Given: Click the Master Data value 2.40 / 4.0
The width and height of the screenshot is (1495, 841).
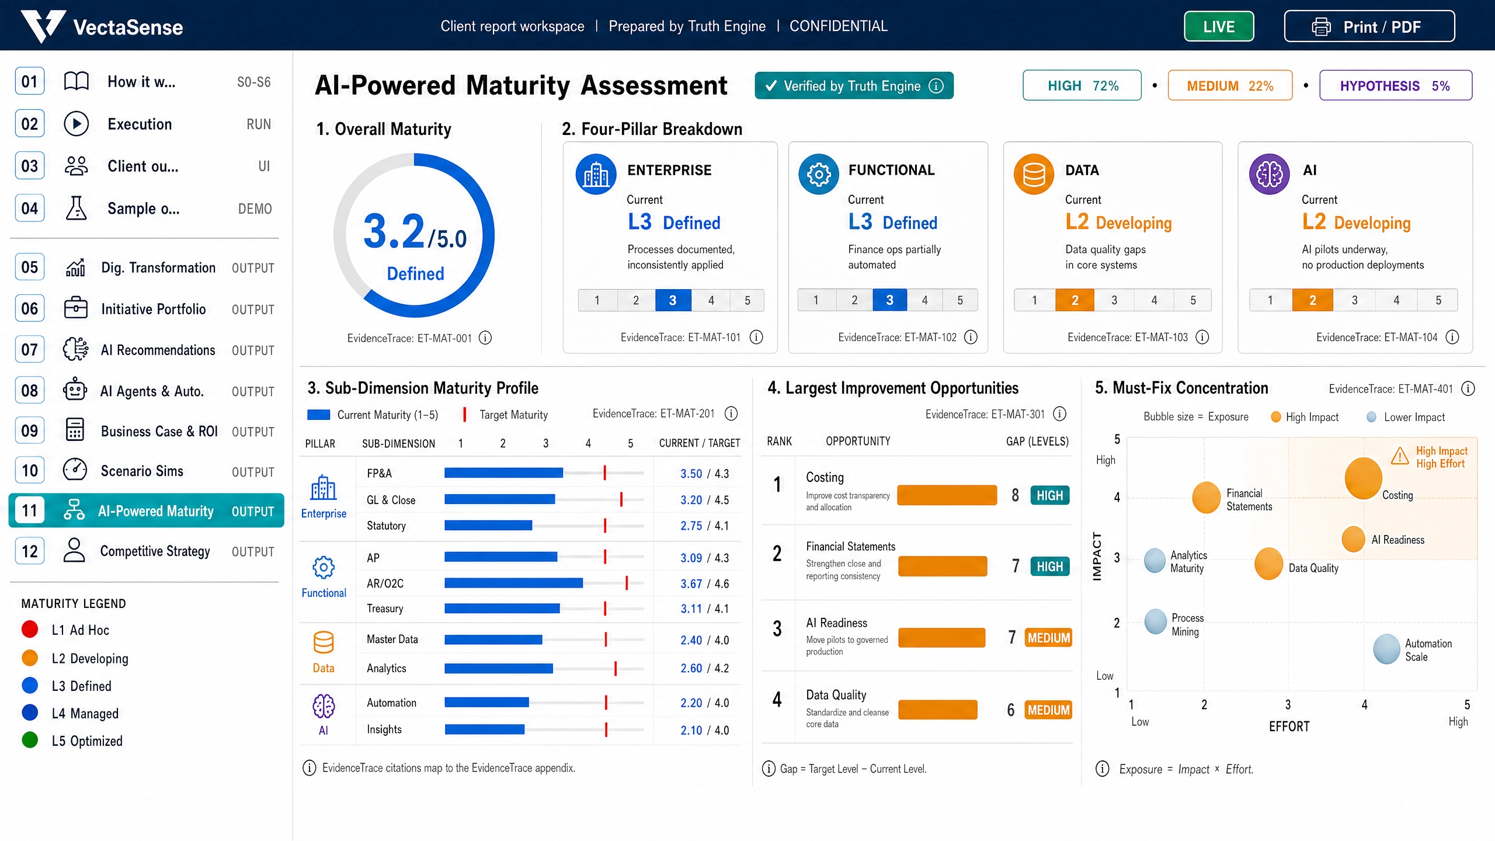Looking at the screenshot, I should click(704, 640).
